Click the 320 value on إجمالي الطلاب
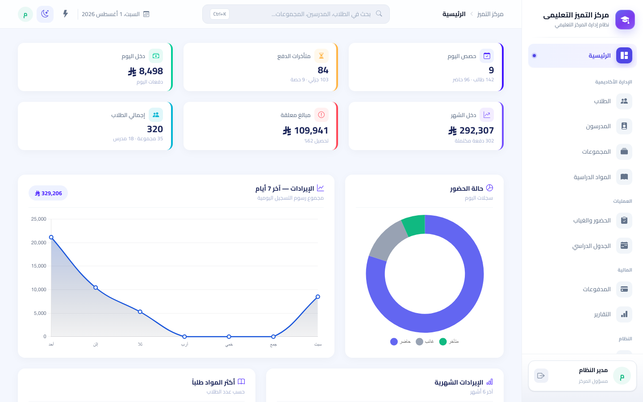 click(155, 129)
